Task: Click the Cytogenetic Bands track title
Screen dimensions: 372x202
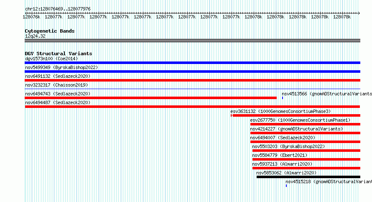Action: click(50, 31)
